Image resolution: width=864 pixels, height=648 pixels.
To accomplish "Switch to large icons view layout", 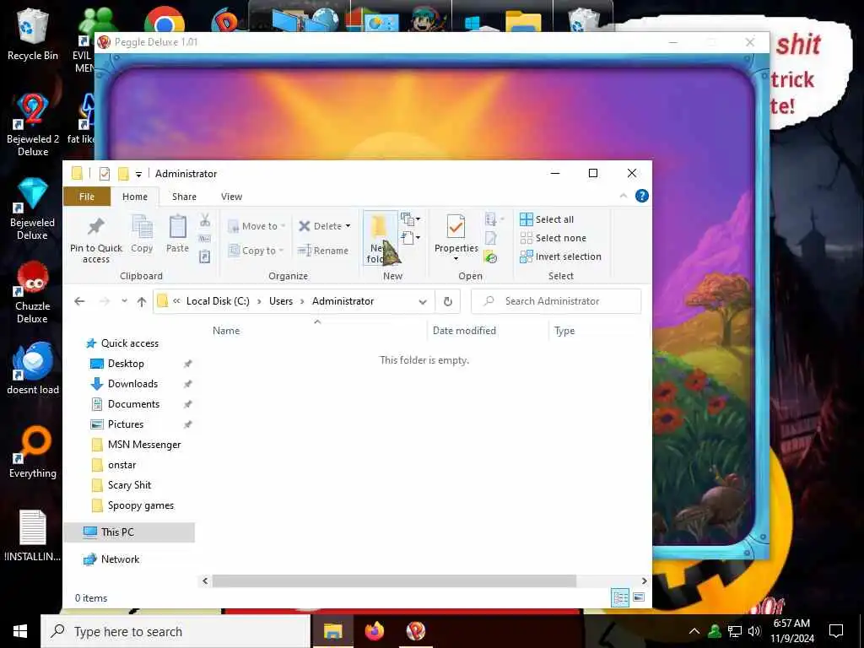I will pyautogui.click(x=639, y=597).
